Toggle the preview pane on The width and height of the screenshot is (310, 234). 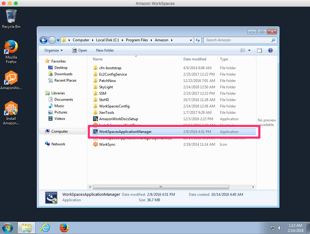point(259,50)
